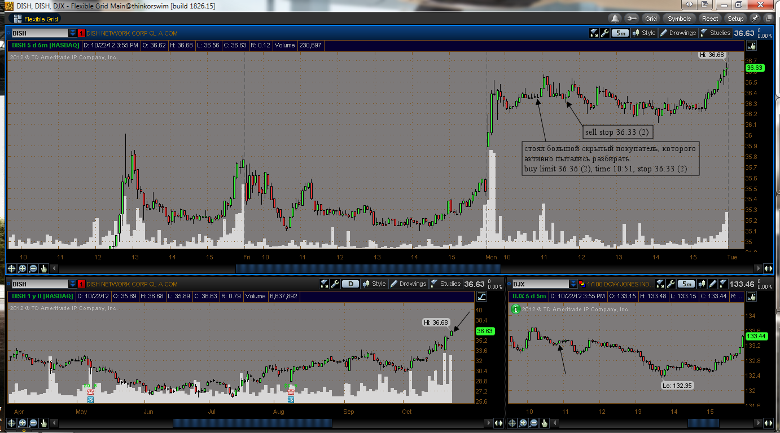Open Style menu in top chart
780x433 pixels.
pos(644,33)
